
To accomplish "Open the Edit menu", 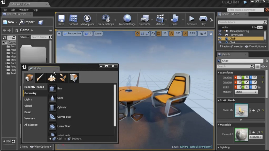I will (x=13, y=10).
